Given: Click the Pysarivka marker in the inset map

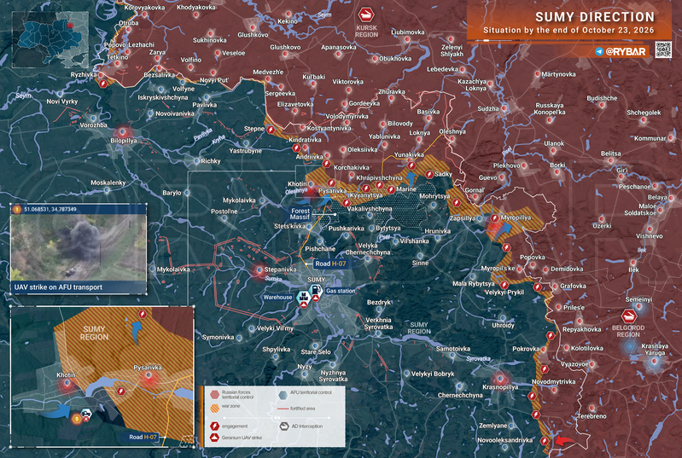Looking at the screenshot, I should pos(149,377).
